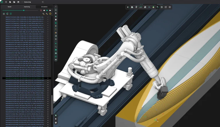Open the Machining tab
220x127 pixels.
27,6
